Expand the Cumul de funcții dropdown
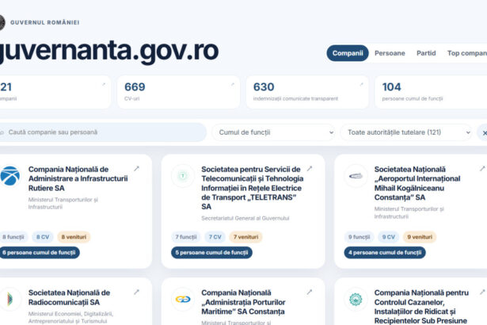Viewport: 487px width, 325px height. (x=274, y=132)
